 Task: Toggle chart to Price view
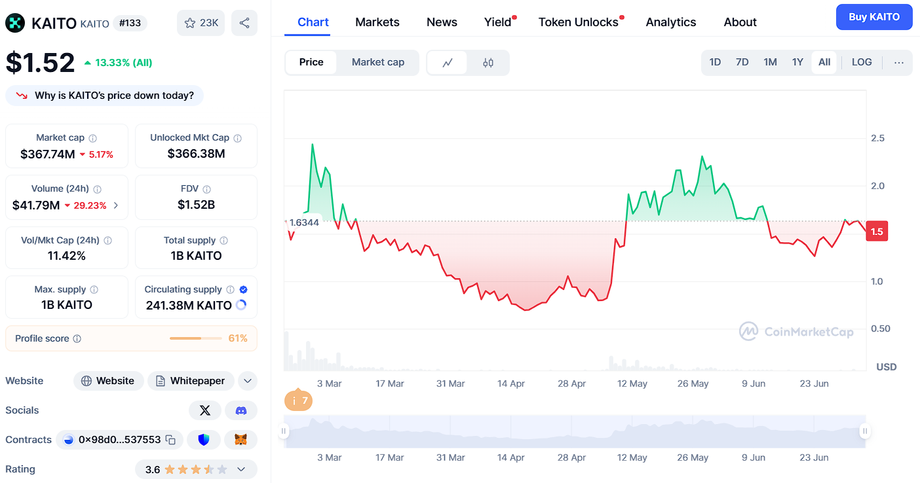[x=311, y=62]
